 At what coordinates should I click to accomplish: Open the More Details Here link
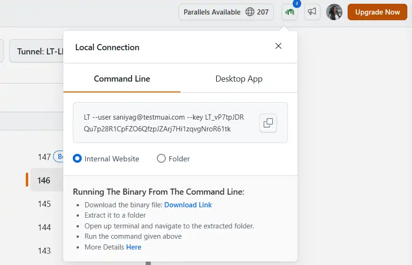pyautogui.click(x=133, y=247)
